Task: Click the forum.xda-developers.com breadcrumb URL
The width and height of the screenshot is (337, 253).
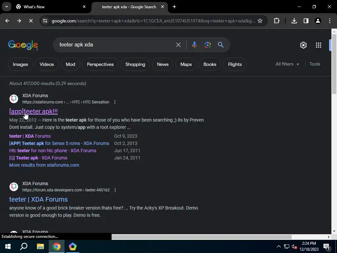Action: pyautogui.click(x=66, y=190)
